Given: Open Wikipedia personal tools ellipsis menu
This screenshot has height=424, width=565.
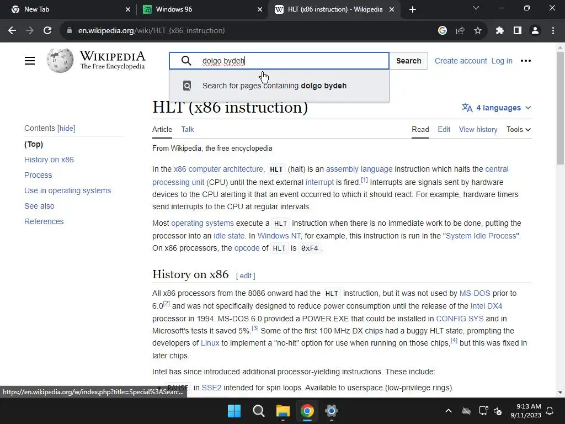Looking at the screenshot, I should pos(526,61).
